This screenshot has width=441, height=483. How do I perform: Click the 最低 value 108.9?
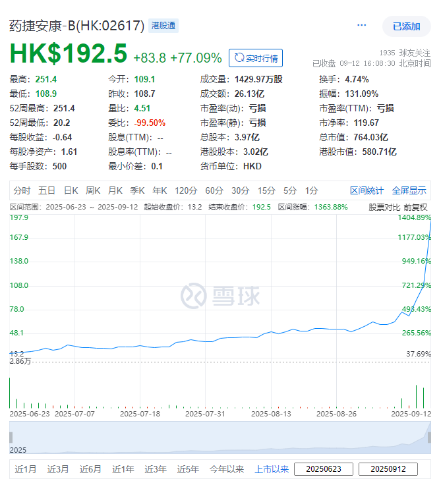pyautogui.click(x=46, y=94)
